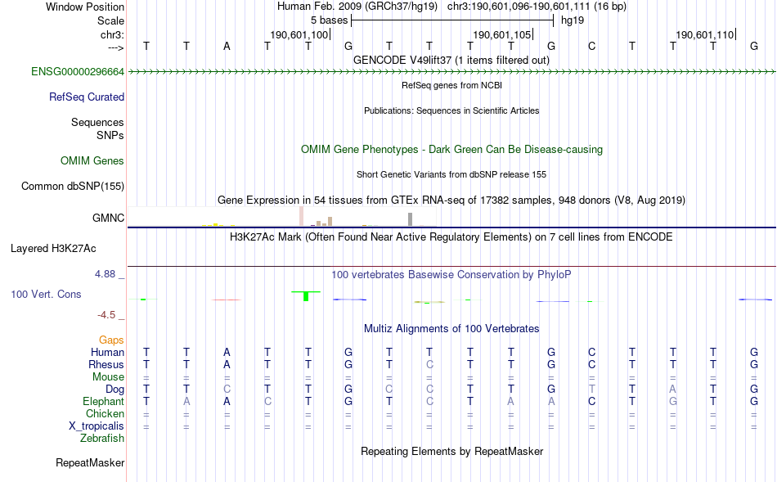Open Short Genetic Variants from dbSNP title
This screenshot has width=777, height=482.
(451, 174)
